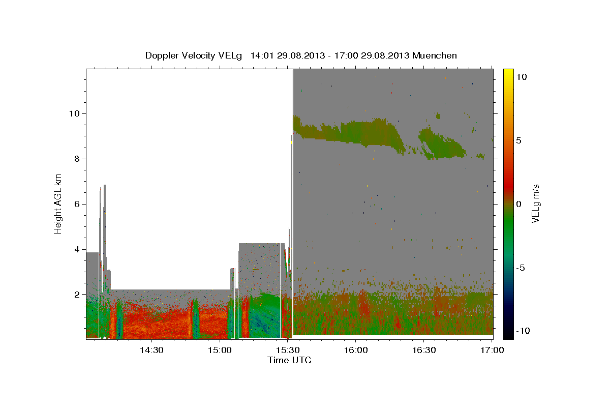The height and width of the screenshot is (407, 610).
Task: Click the height axis label 4
Action: tap(78, 249)
